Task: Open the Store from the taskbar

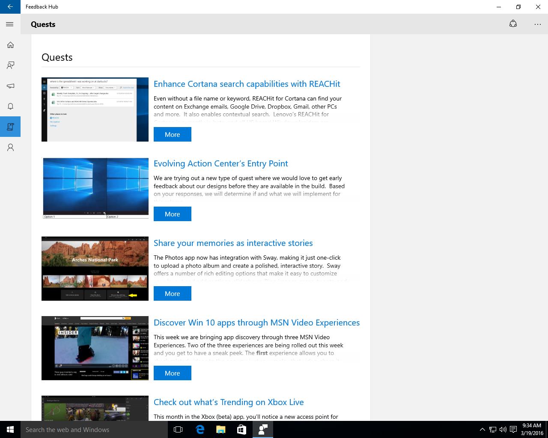Action: [241, 429]
